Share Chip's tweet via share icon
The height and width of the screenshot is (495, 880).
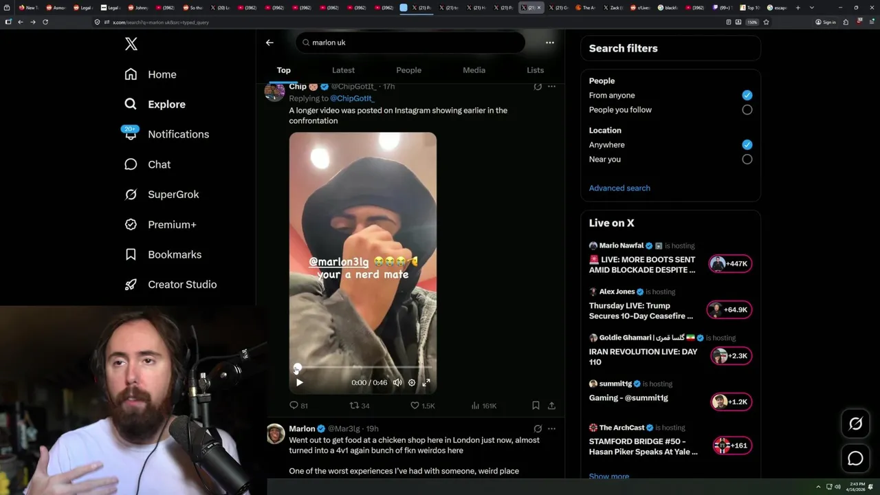[551, 406]
